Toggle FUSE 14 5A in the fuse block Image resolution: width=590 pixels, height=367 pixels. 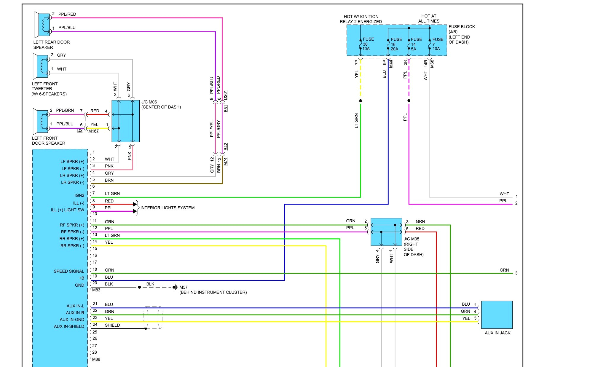coord(409,44)
